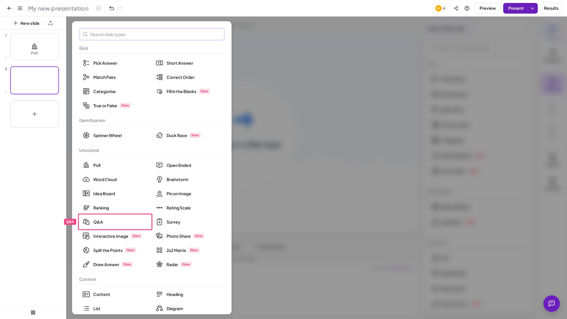Select the slide 1 Poll thumbnail

35,47
